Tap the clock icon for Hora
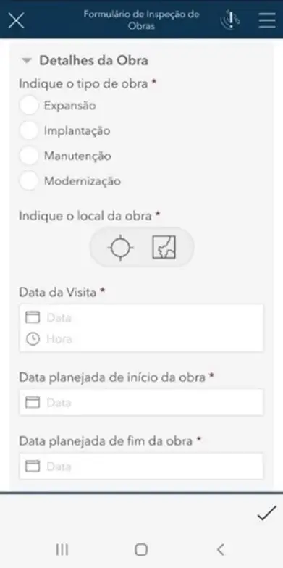This screenshot has width=283, height=568. [x=33, y=339]
